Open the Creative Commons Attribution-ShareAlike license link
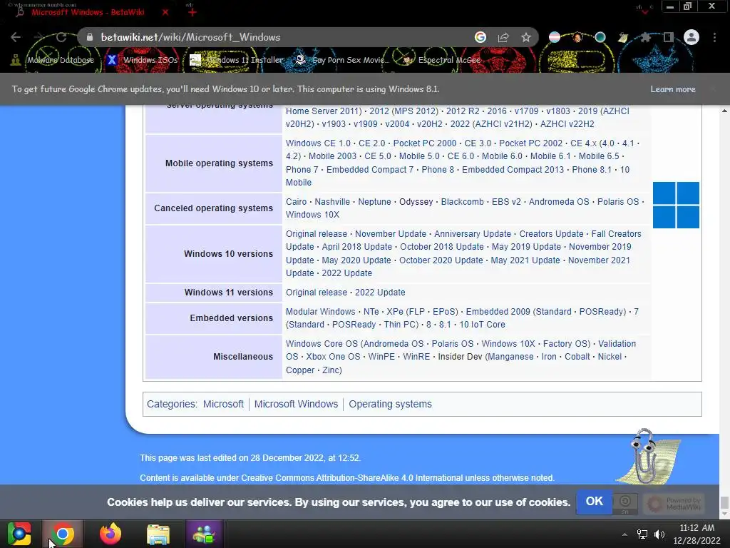The height and width of the screenshot is (548, 730). coord(327,478)
